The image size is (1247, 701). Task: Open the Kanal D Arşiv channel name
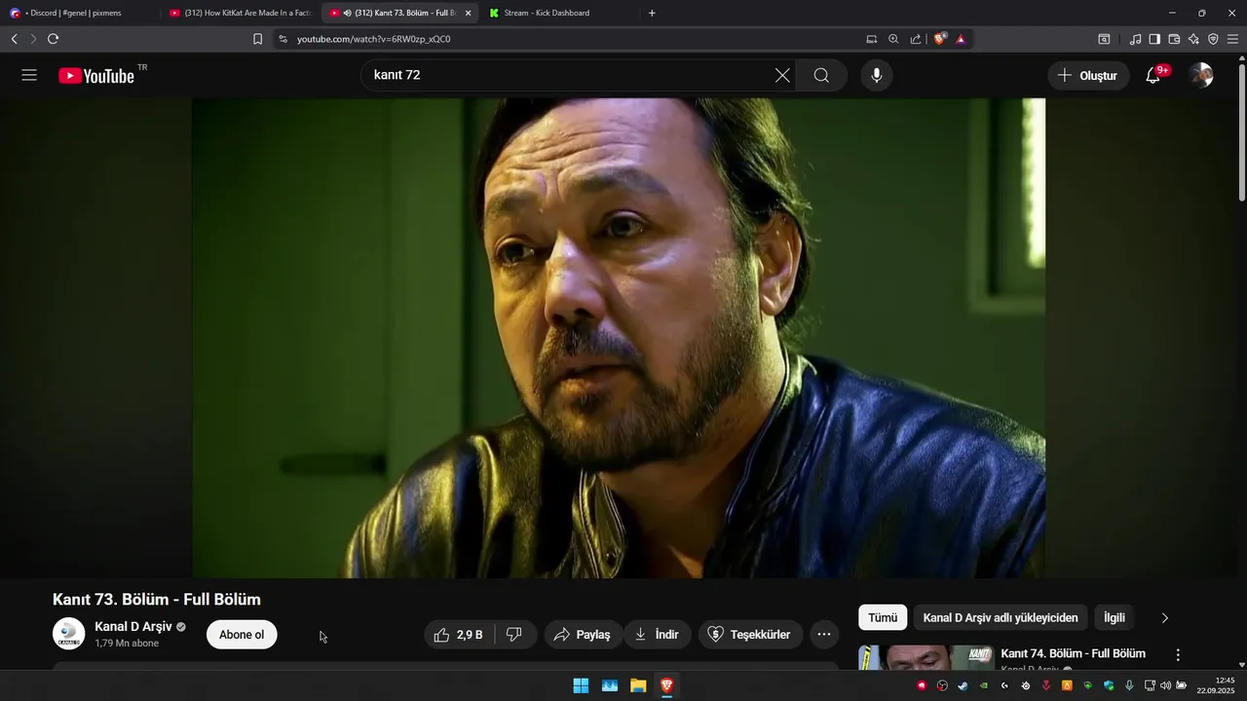point(133,626)
